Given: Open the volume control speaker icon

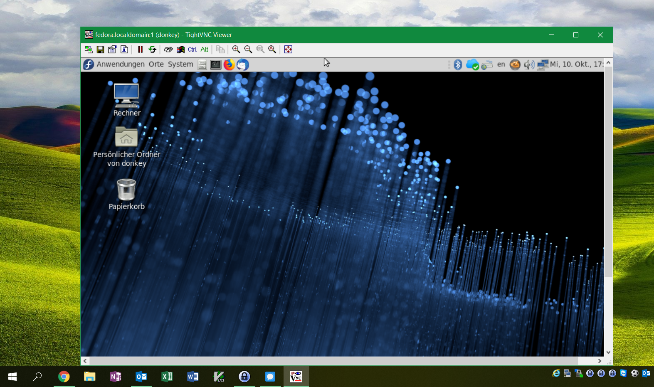Looking at the screenshot, I should point(528,64).
